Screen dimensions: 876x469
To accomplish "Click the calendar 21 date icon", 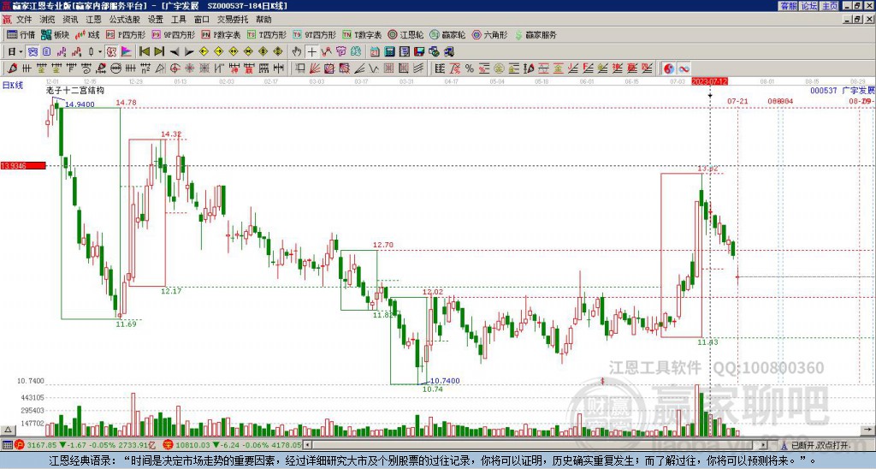I will tap(375, 52).
